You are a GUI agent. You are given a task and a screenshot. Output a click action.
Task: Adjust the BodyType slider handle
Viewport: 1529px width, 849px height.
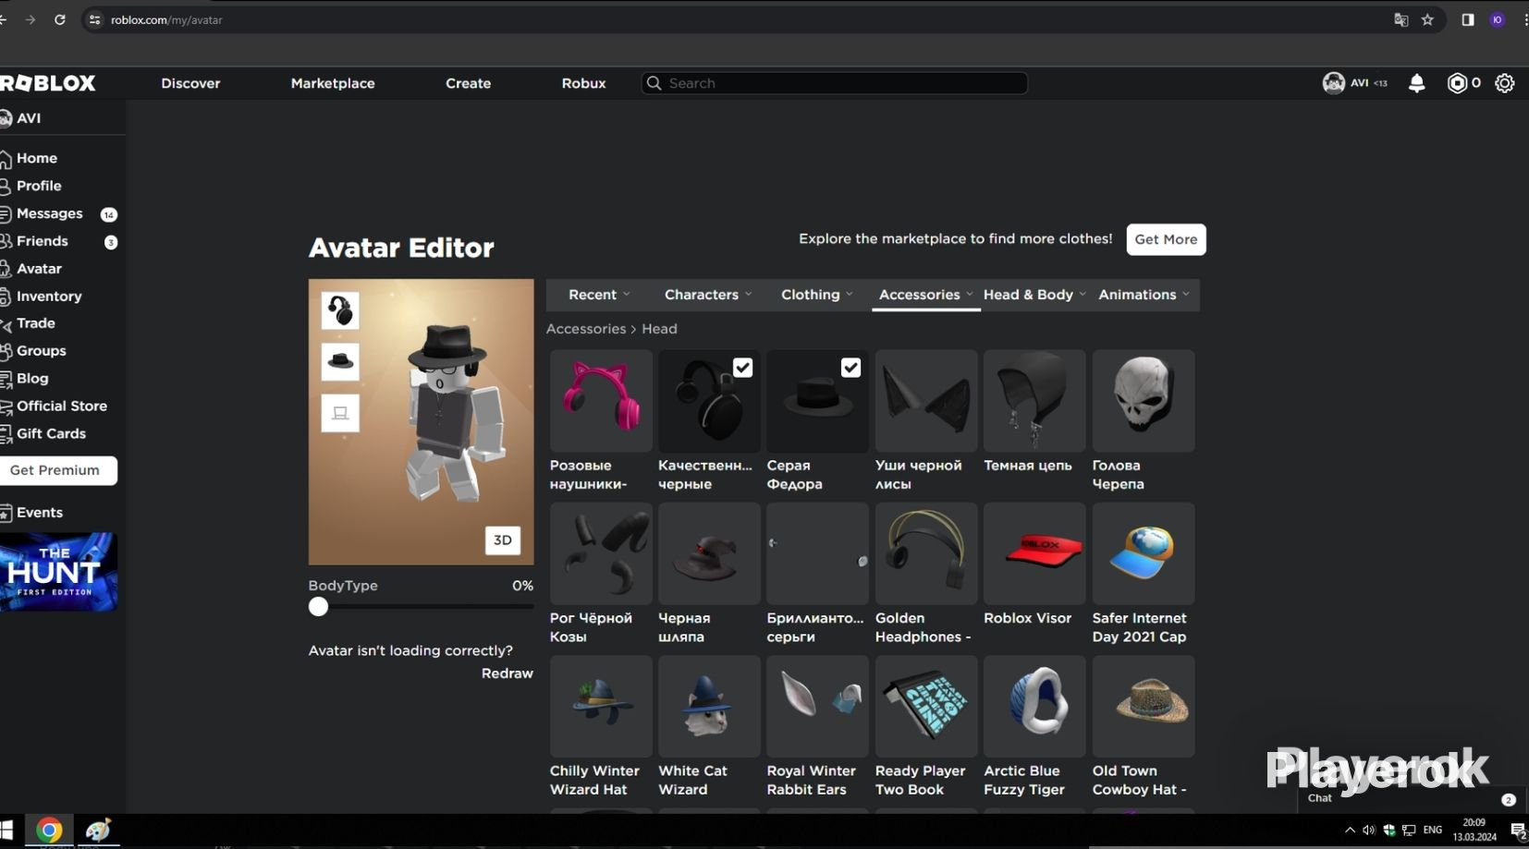click(x=319, y=607)
